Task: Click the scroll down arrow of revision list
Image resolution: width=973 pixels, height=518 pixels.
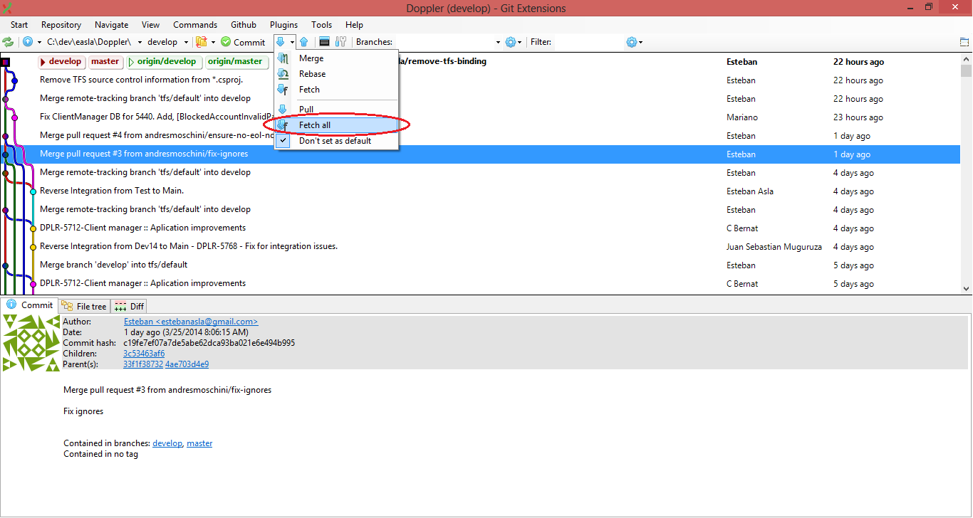Action: 966,288
